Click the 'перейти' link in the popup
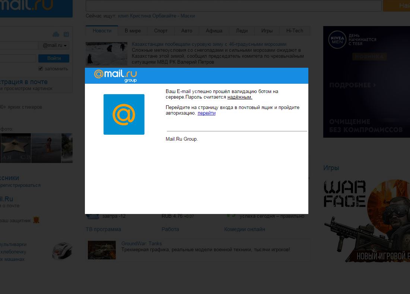The height and width of the screenshot is (294, 410). [x=206, y=113]
